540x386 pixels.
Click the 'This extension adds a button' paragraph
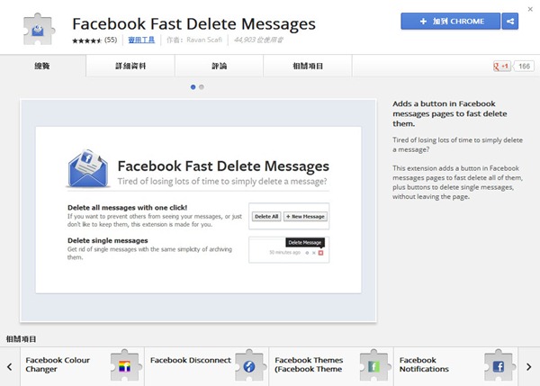coord(457,183)
